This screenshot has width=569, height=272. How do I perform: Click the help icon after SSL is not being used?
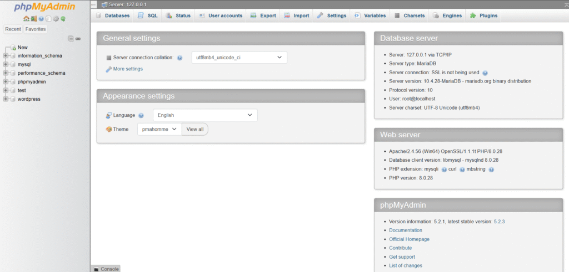tap(485, 73)
